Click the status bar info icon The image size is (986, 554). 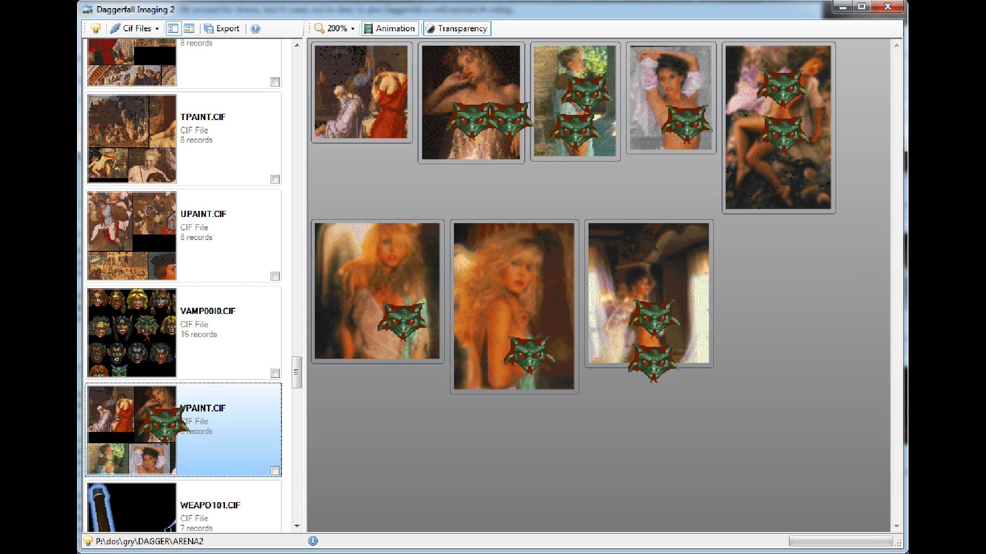(x=313, y=541)
